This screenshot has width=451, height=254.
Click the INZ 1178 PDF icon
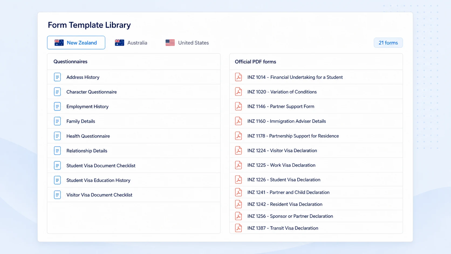click(x=238, y=136)
